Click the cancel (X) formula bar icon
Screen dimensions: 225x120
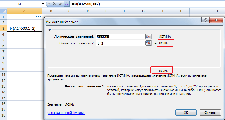(54, 4)
